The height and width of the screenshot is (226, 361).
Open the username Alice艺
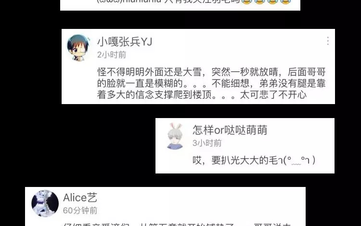click(x=80, y=198)
